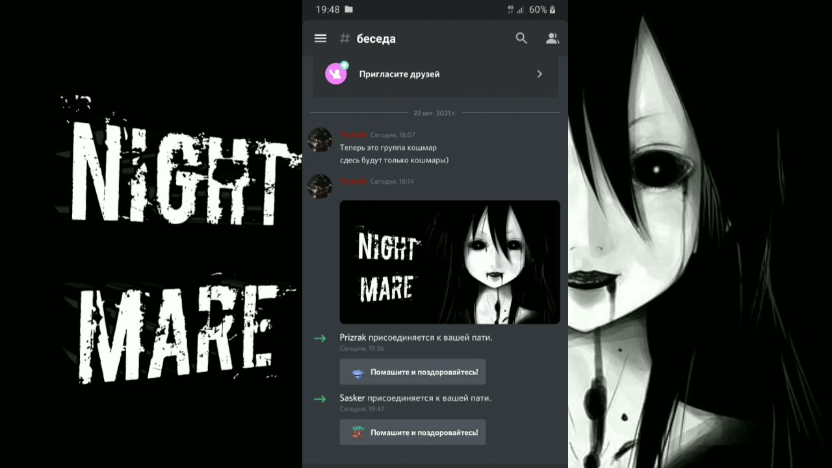Tap the 19:48 clock in status bar
This screenshot has width=832, height=468.
[x=328, y=10]
